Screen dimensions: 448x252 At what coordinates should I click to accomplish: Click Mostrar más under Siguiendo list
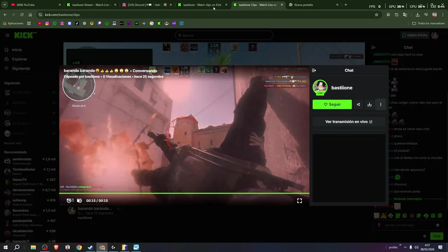tap(13, 143)
